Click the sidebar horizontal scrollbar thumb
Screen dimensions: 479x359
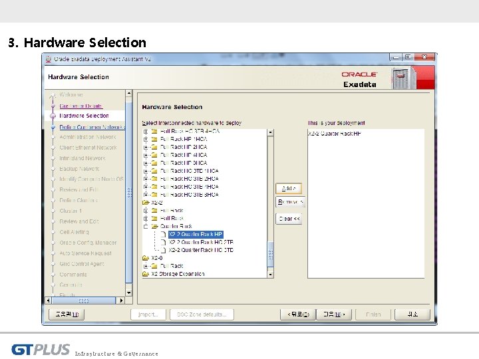pyautogui.click(x=84, y=300)
